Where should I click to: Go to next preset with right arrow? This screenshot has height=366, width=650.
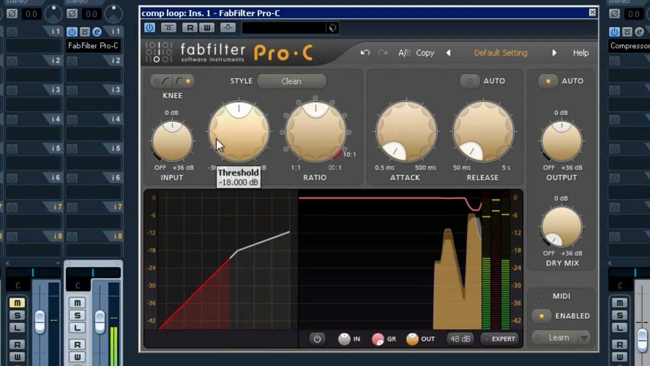554,53
